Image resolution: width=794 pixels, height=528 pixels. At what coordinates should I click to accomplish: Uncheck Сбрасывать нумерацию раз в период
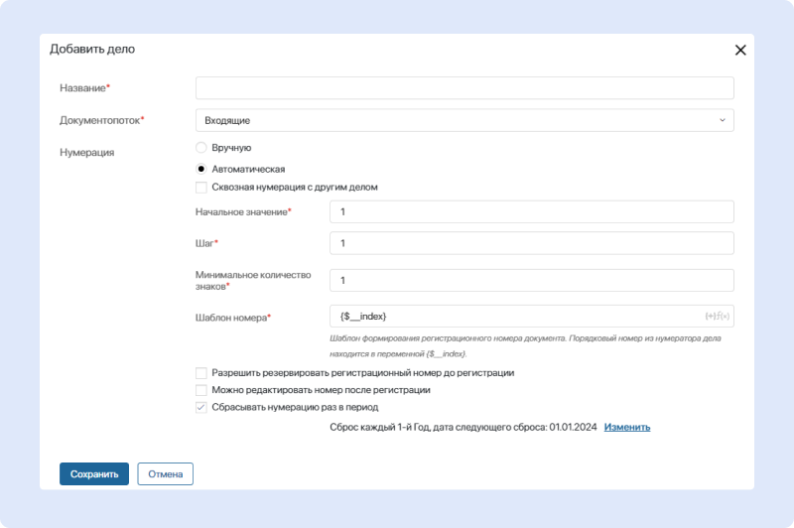click(201, 407)
